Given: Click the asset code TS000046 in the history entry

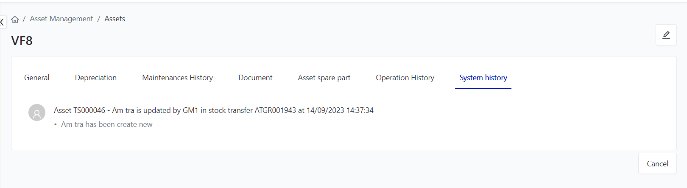Looking at the screenshot, I should tap(89, 110).
